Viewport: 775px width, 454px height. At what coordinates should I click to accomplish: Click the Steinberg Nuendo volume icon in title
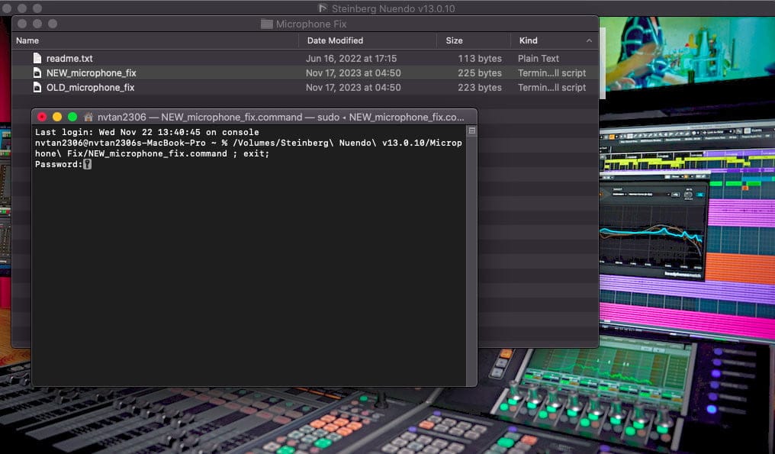(322, 8)
